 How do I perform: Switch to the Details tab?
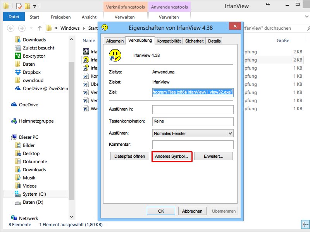point(214,41)
